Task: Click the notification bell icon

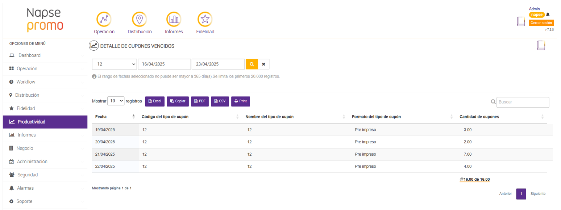Action: pyautogui.click(x=548, y=14)
